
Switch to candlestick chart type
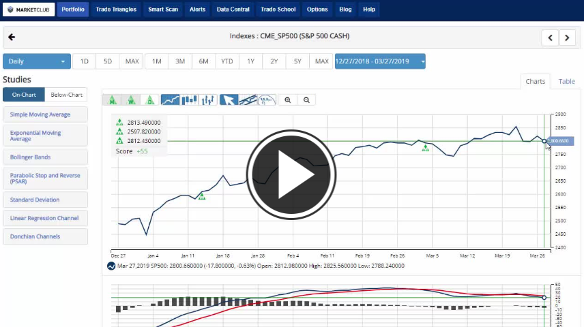(x=190, y=100)
